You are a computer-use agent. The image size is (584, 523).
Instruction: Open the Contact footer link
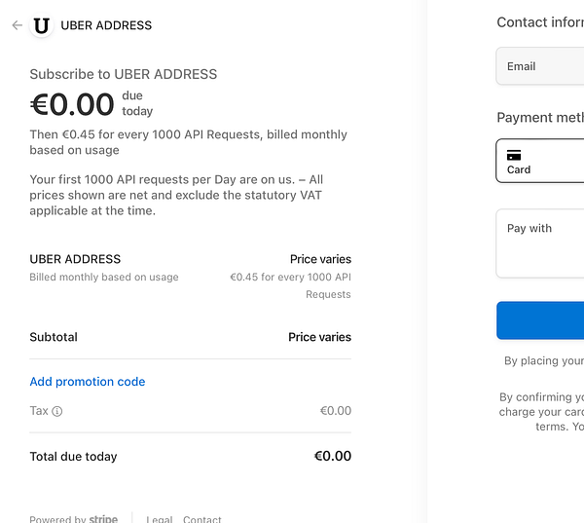[202, 519]
